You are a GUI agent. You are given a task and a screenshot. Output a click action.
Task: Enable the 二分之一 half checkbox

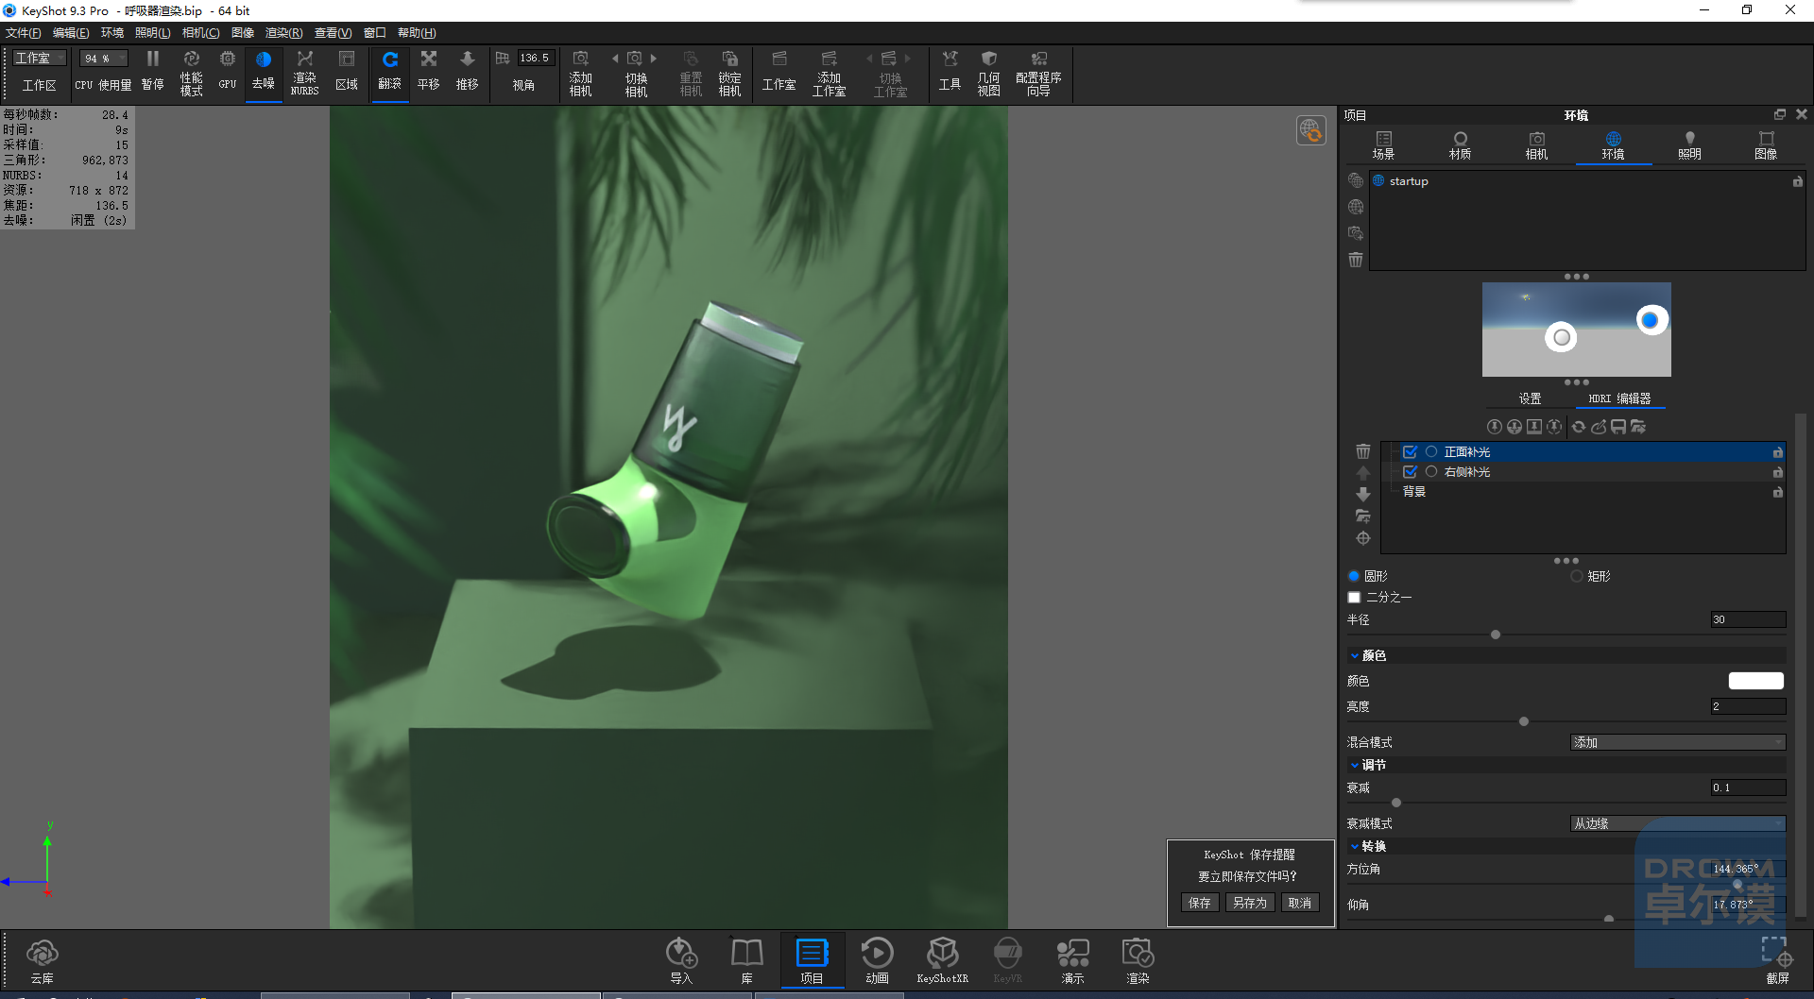tap(1354, 597)
